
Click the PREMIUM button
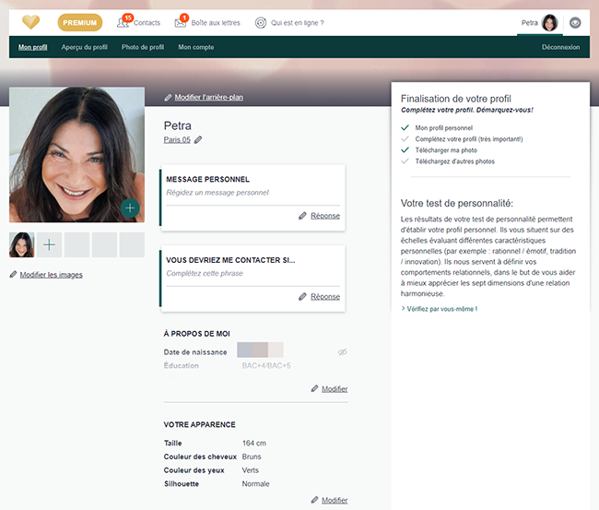pyautogui.click(x=80, y=23)
